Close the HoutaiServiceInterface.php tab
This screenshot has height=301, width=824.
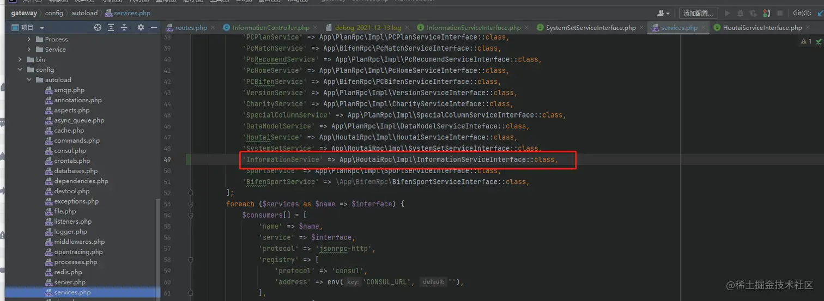point(808,27)
